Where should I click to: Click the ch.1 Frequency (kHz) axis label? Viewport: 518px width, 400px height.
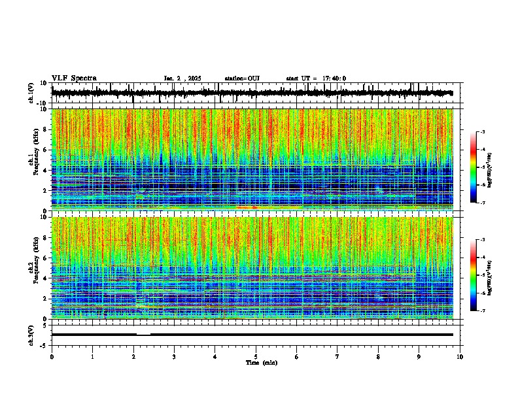pyautogui.click(x=34, y=152)
